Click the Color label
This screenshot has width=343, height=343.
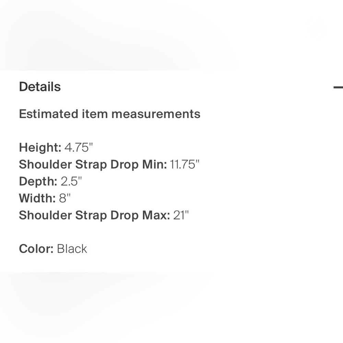36,249
